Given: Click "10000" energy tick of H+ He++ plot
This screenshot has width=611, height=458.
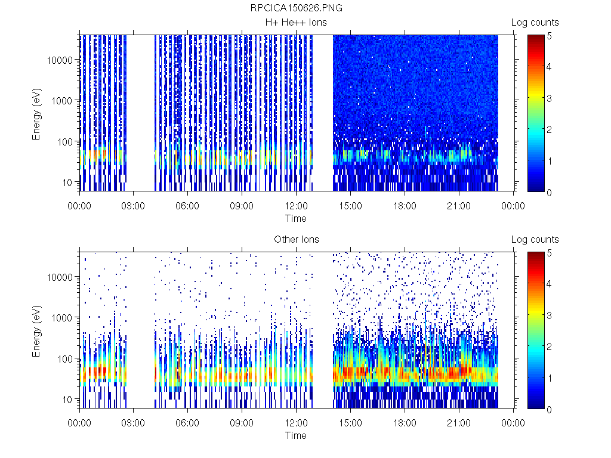Looking at the screenshot, I should pos(60,60).
